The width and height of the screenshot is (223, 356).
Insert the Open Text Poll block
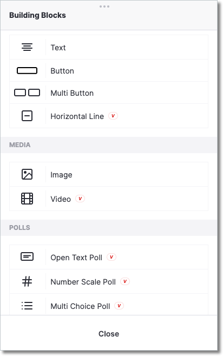click(109, 257)
